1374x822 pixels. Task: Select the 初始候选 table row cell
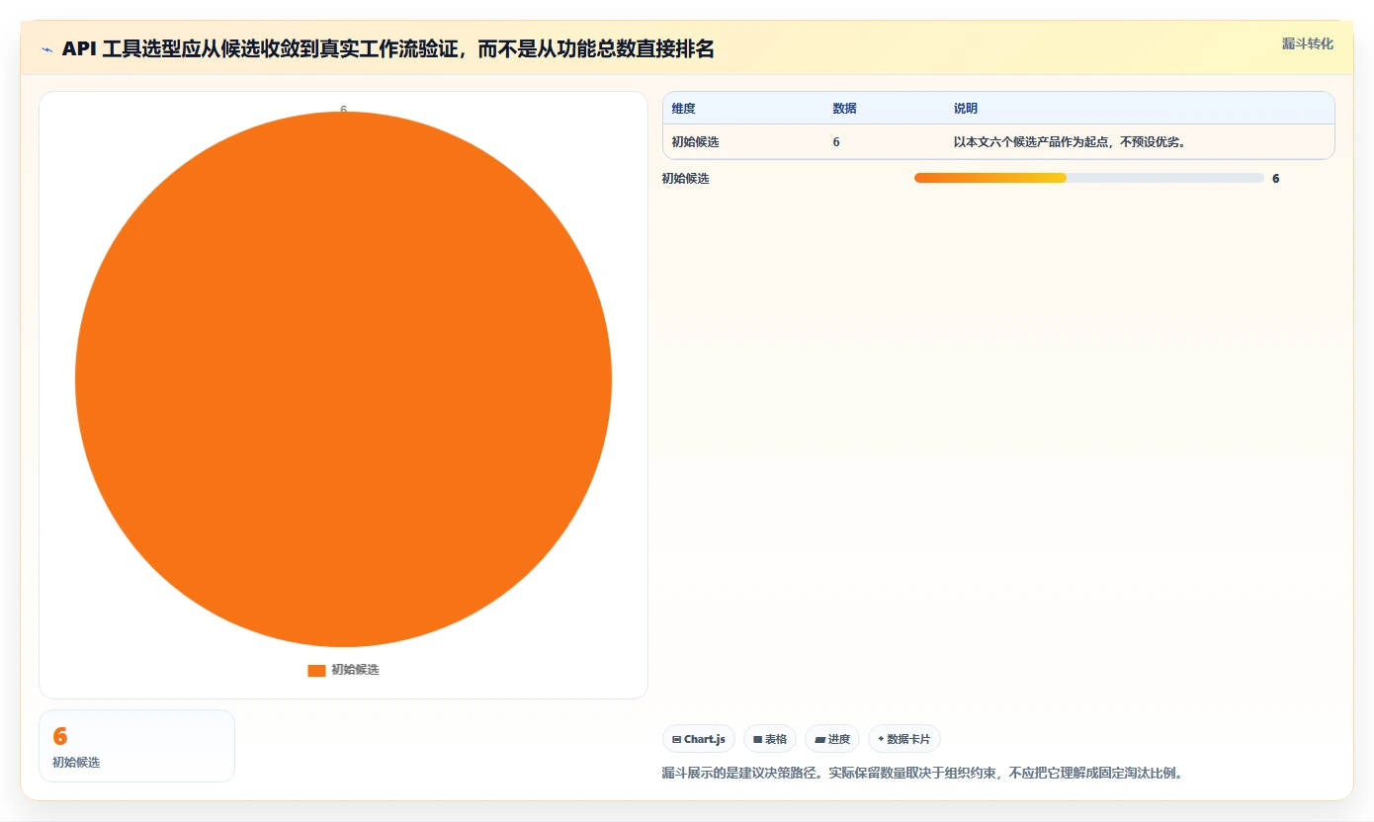(696, 142)
